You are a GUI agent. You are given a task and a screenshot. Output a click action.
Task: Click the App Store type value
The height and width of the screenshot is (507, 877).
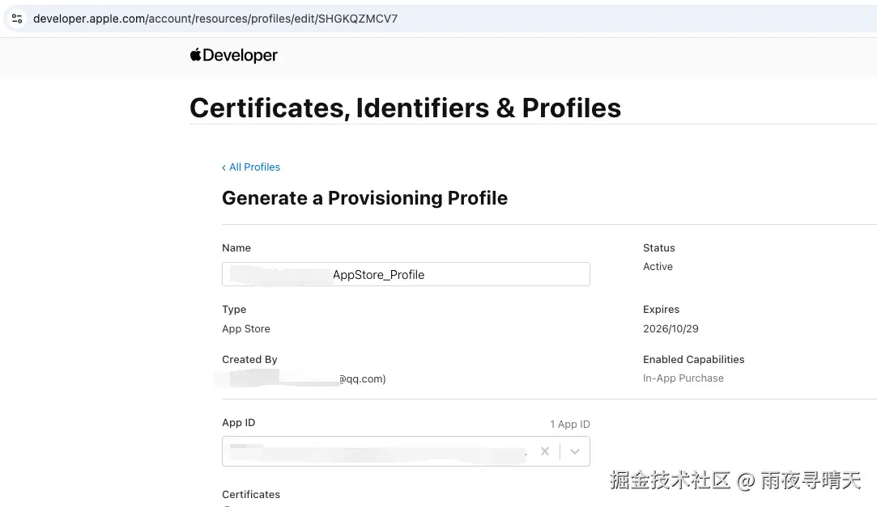tap(245, 328)
